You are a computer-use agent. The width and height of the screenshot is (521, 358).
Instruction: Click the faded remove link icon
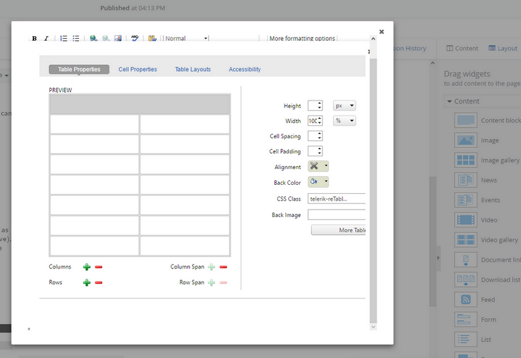[105, 38]
